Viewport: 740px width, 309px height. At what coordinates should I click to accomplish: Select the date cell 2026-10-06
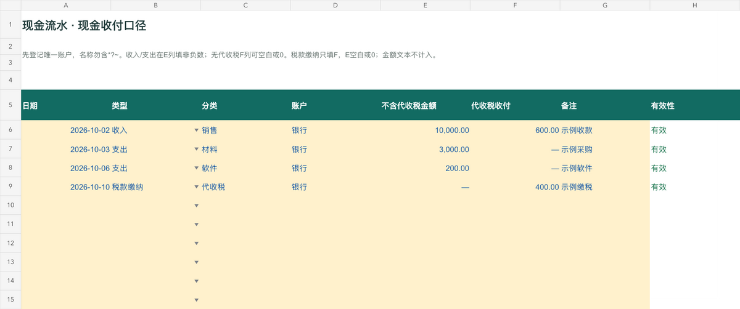pyautogui.click(x=66, y=168)
